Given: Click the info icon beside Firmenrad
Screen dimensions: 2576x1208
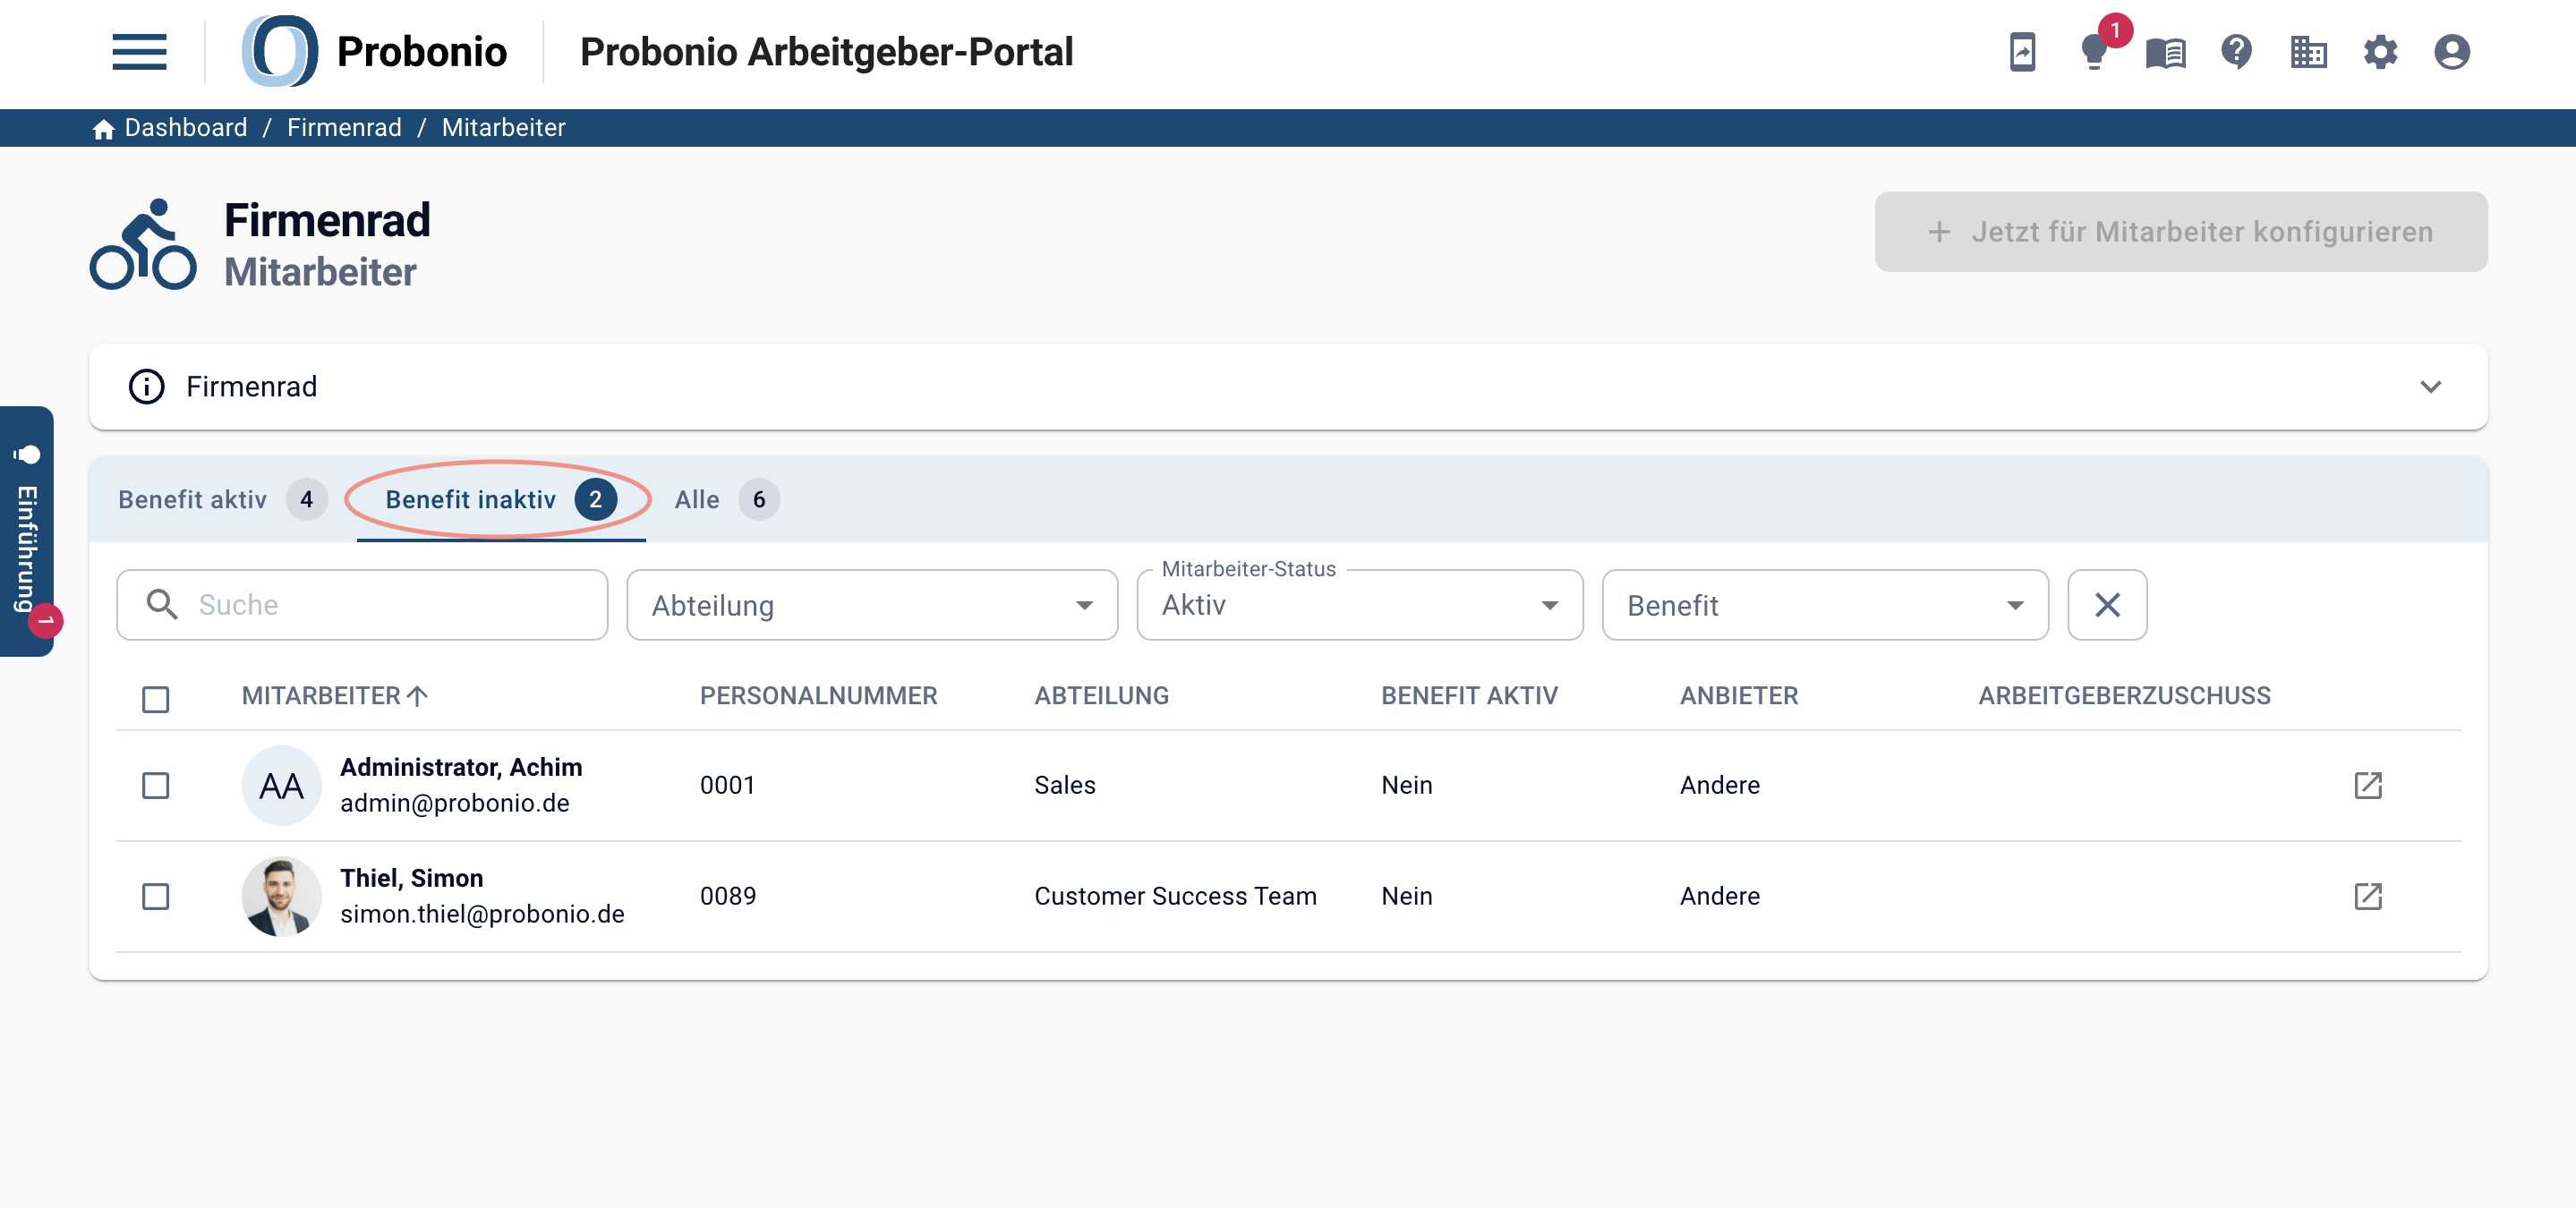Looking at the screenshot, I should pyautogui.click(x=146, y=387).
